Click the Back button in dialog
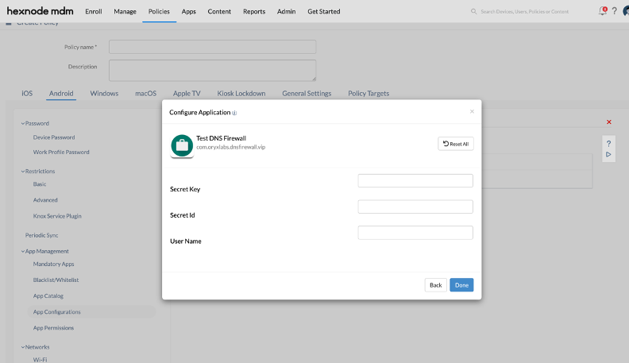Screen dimensions: 629x363 click(x=435, y=284)
